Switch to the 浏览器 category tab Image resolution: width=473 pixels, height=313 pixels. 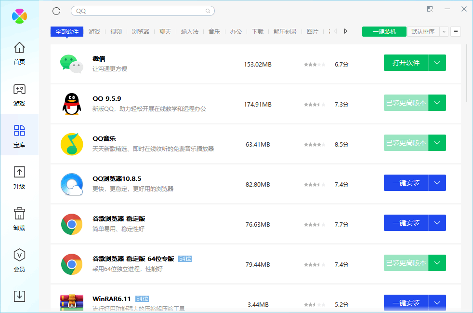(141, 31)
